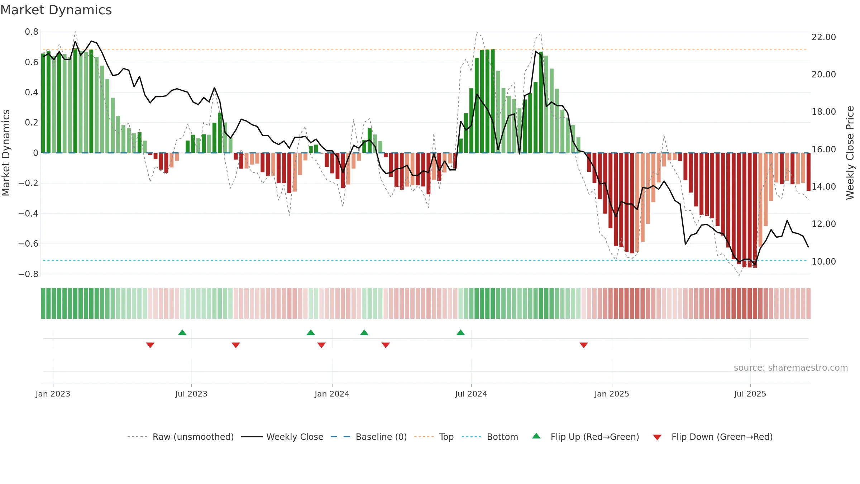Select the green Flip Up marker just before Jan 2024
This screenshot has width=860, height=484.
[311, 332]
